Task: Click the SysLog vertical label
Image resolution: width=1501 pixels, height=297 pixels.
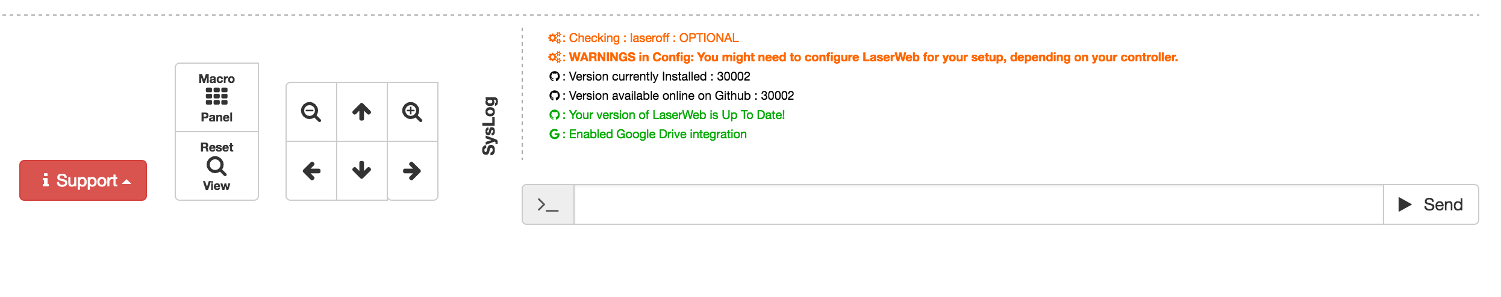Action: 490,126
